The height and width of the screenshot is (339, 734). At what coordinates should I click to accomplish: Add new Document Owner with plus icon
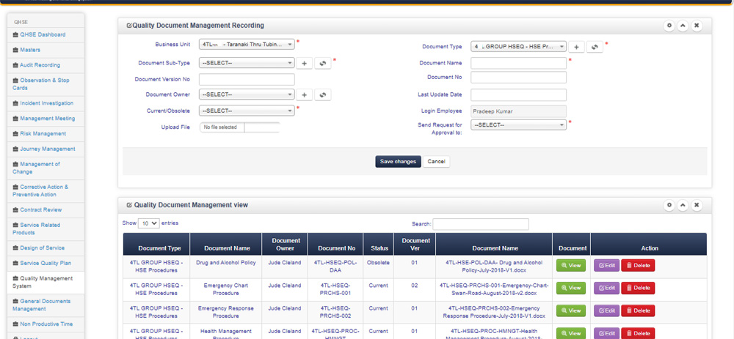304,95
